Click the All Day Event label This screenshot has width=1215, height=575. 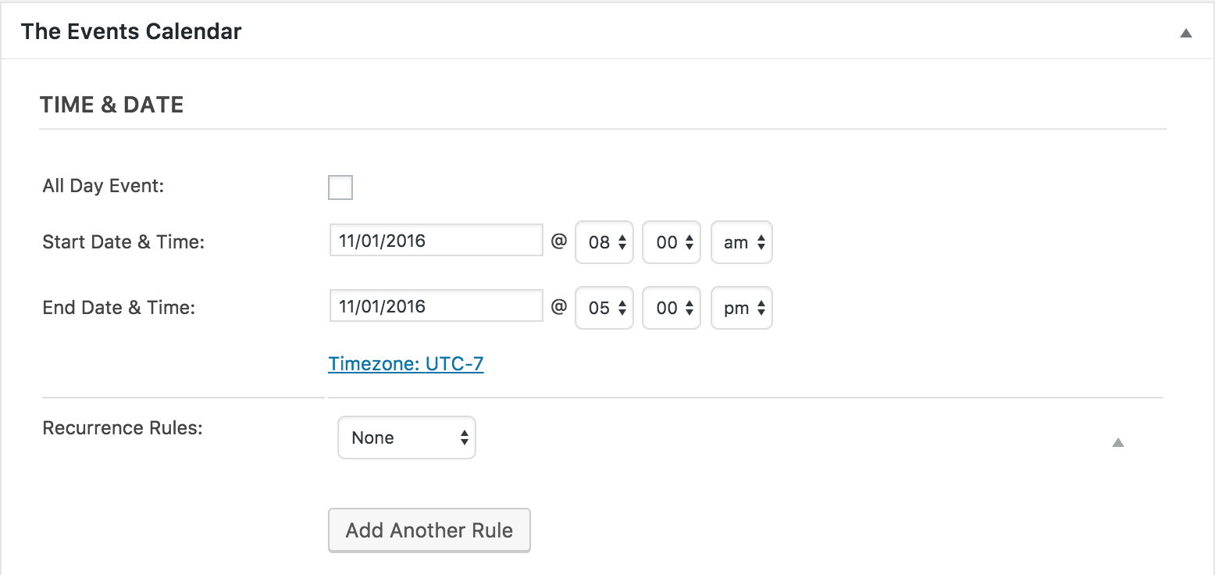(103, 187)
